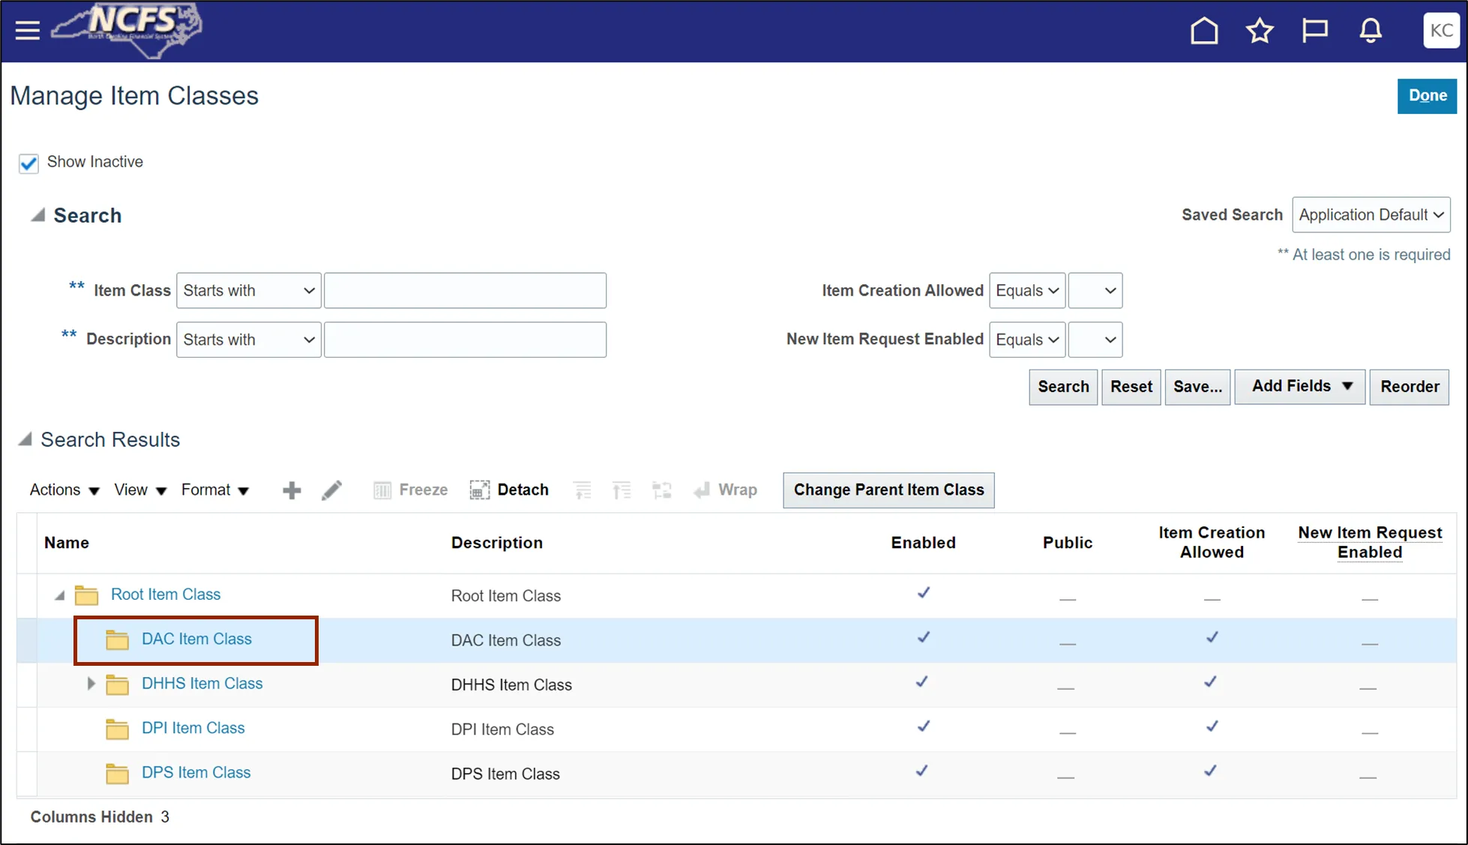Open the DAC Item Class link
The image size is (1468, 845).
pyautogui.click(x=196, y=639)
